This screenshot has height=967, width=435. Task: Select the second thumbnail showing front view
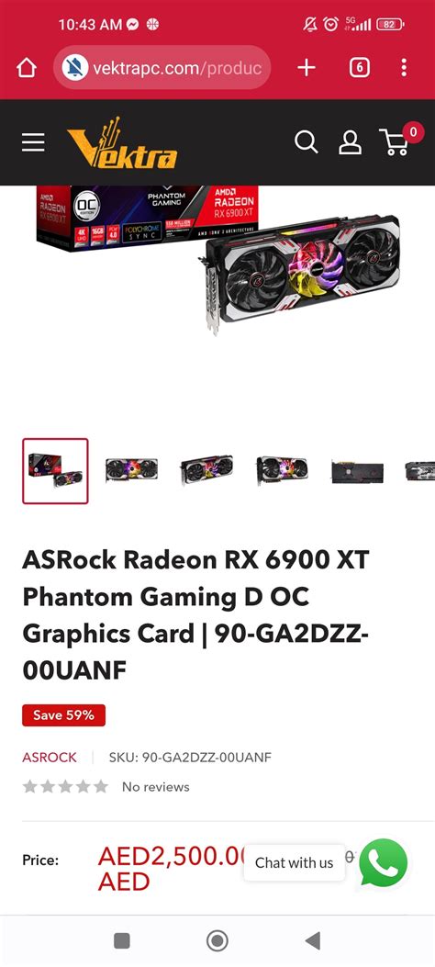131,470
